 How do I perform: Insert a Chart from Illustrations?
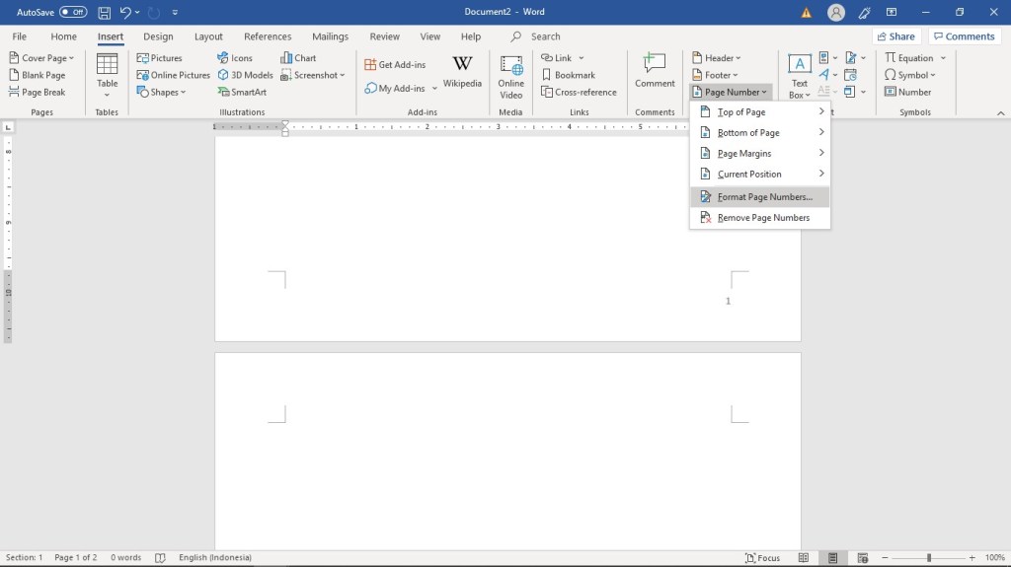tap(298, 58)
